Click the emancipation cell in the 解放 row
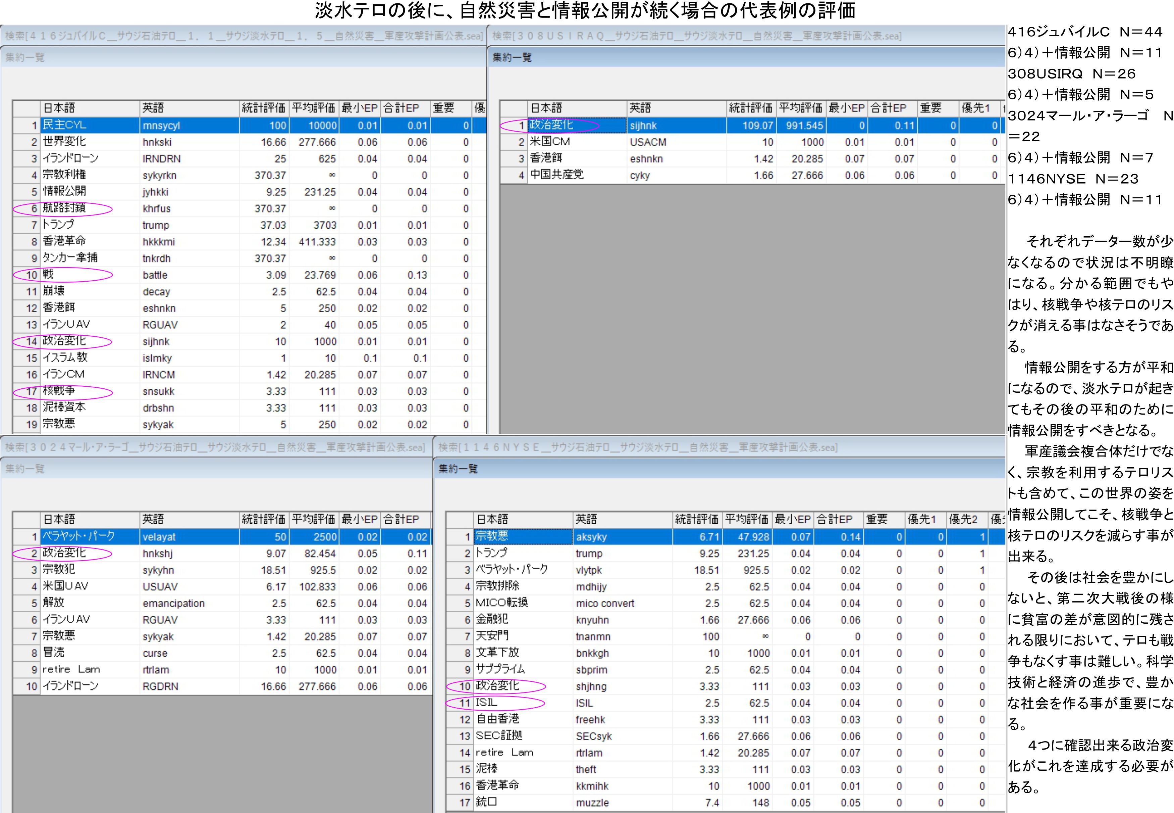The image size is (1174, 813). coord(173,603)
